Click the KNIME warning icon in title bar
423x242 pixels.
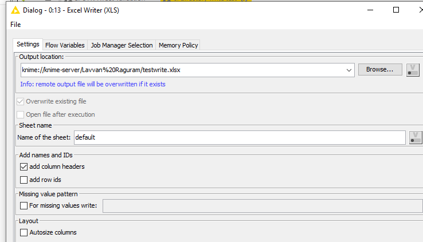15,10
